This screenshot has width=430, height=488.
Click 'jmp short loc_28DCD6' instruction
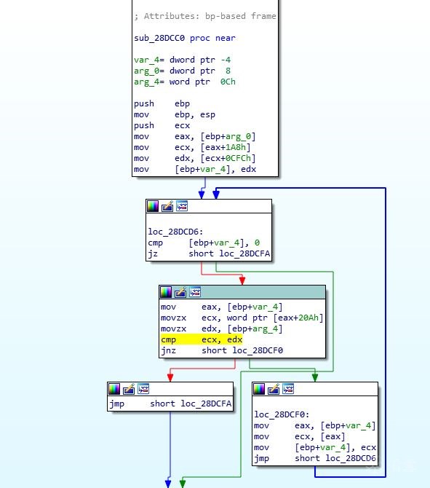coord(315,458)
